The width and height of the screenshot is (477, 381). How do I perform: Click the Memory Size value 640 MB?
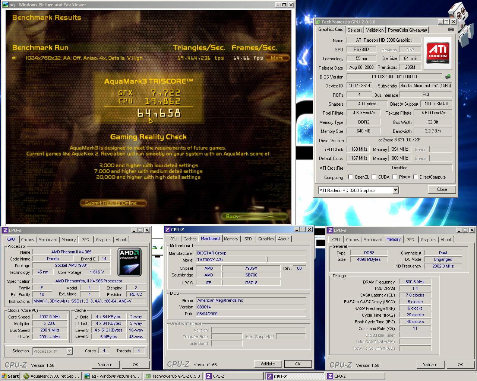click(363, 131)
